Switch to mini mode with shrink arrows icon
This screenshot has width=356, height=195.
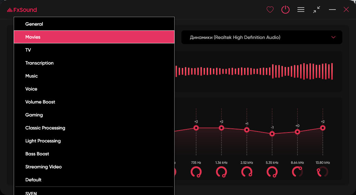[x=317, y=10]
